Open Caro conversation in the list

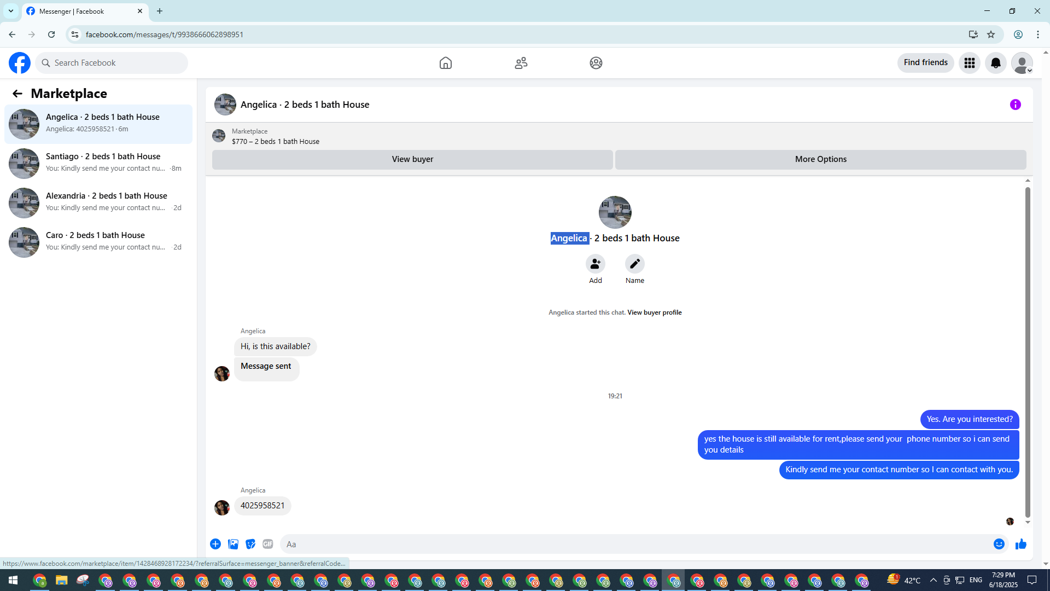point(98,242)
